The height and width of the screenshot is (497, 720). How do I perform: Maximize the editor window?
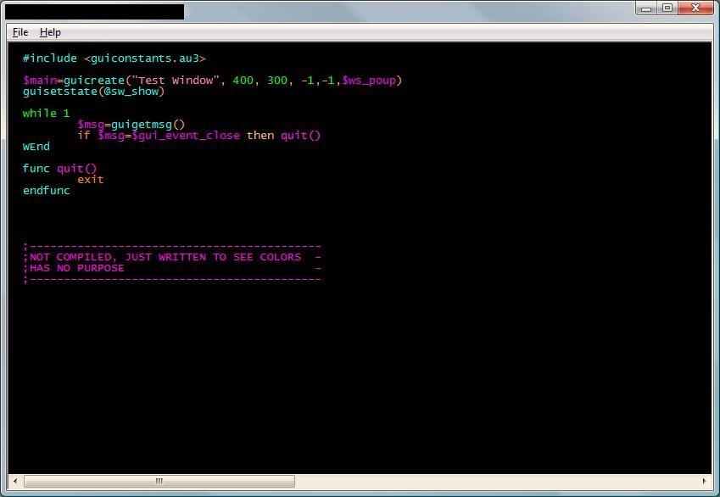667,8
